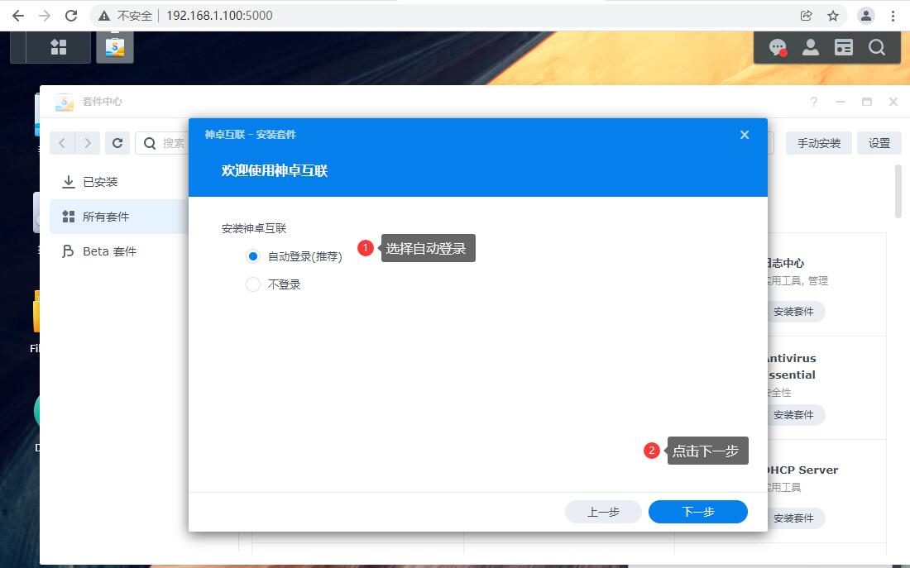Go back in Package Center navigation
The width and height of the screenshot is (910, 568).
pyautogui.click(x=62, y=143)
